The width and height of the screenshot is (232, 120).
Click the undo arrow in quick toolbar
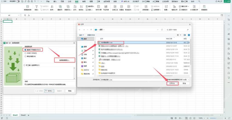coord(35,1)
